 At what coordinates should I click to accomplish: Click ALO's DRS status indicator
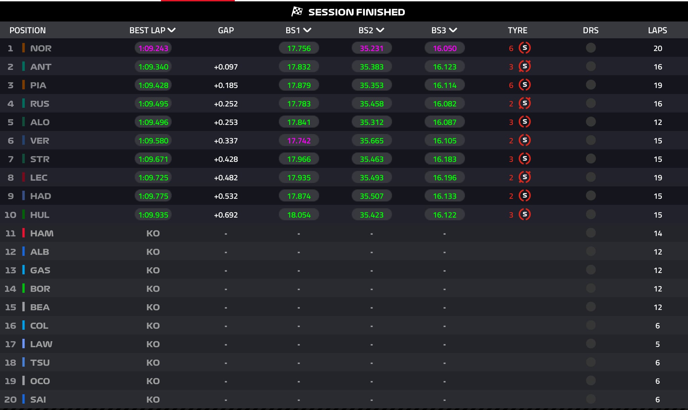click(591, 122)
